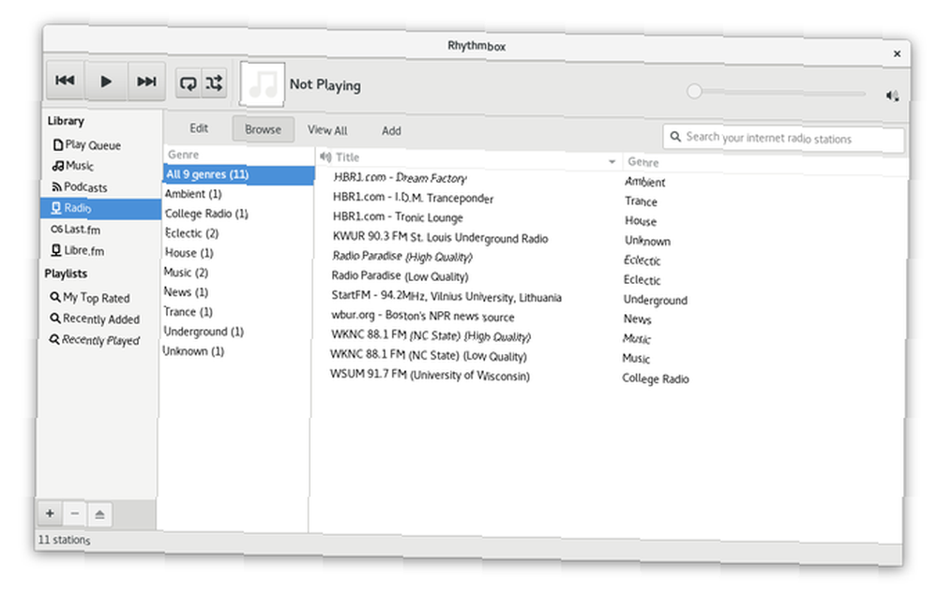Focus the internet radio search field
Viewport: 938px width, 595px height.
783,139
